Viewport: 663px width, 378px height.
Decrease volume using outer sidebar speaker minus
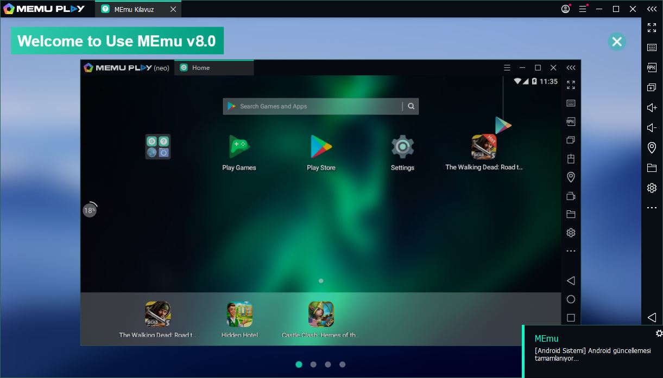click(652, 127)
